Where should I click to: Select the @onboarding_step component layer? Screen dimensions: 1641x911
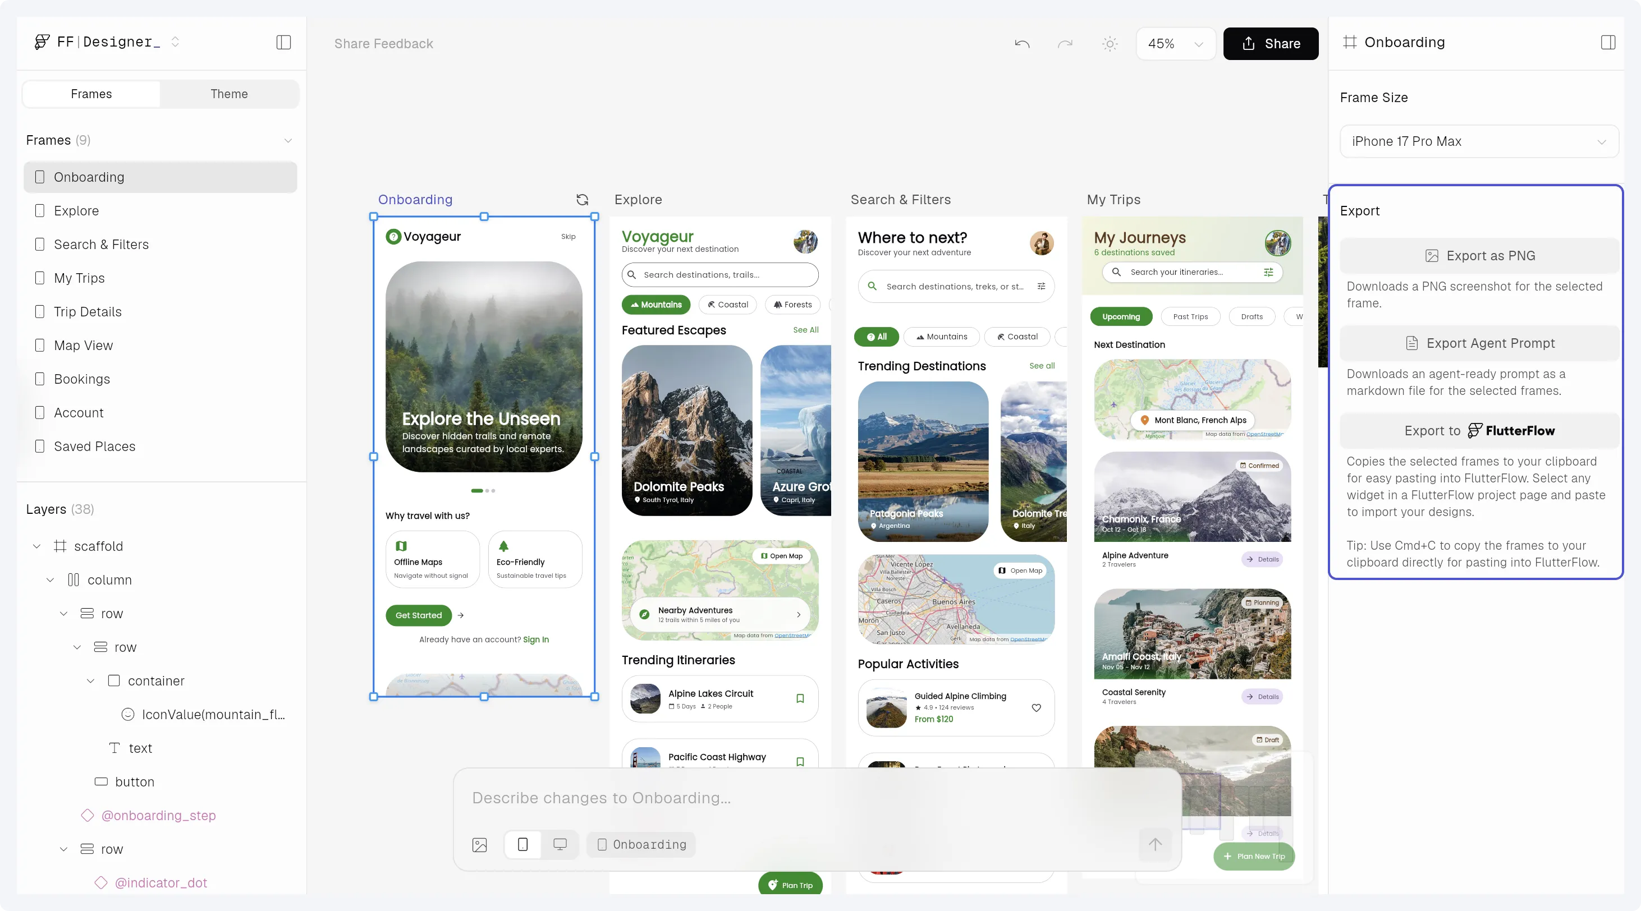148,816
